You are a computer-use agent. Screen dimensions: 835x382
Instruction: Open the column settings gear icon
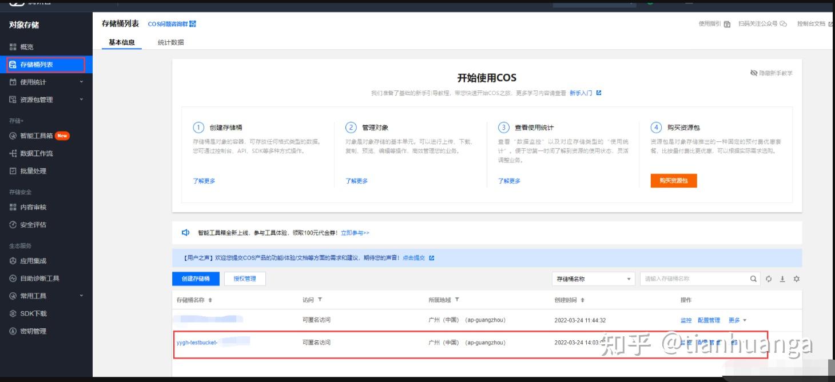click(x=796, y=279)
